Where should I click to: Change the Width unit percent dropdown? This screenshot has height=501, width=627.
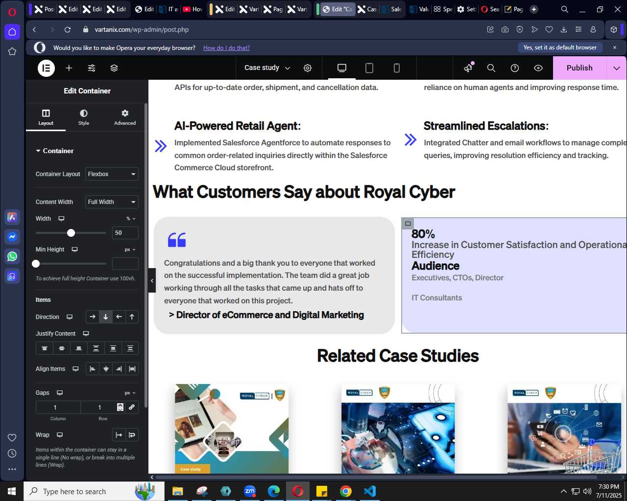pos(131,219)
